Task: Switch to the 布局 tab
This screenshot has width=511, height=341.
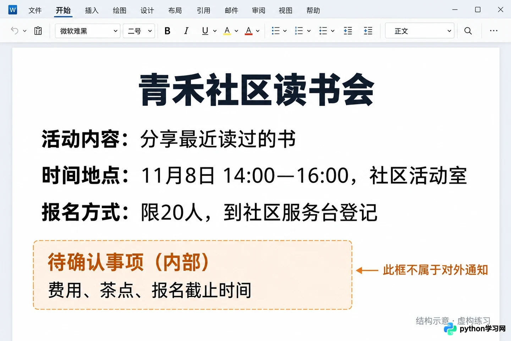Action: pos(175,10)
